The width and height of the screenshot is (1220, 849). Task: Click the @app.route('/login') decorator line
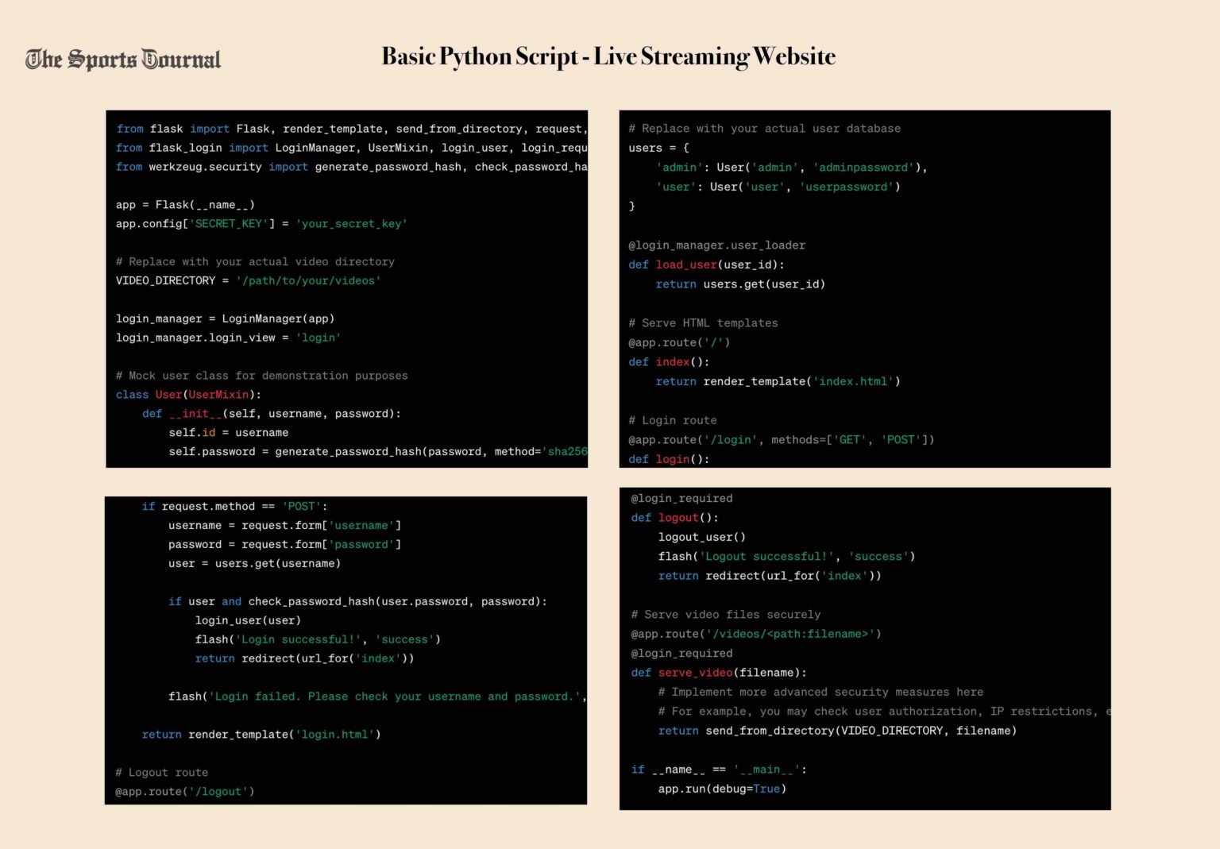(781, 440)
